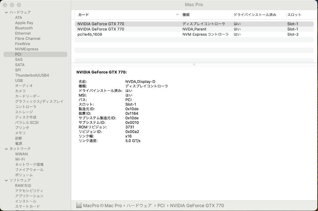
Task: Select GTX 770 ディスプレイコントローラ row
Action: (x=194, y=24)
